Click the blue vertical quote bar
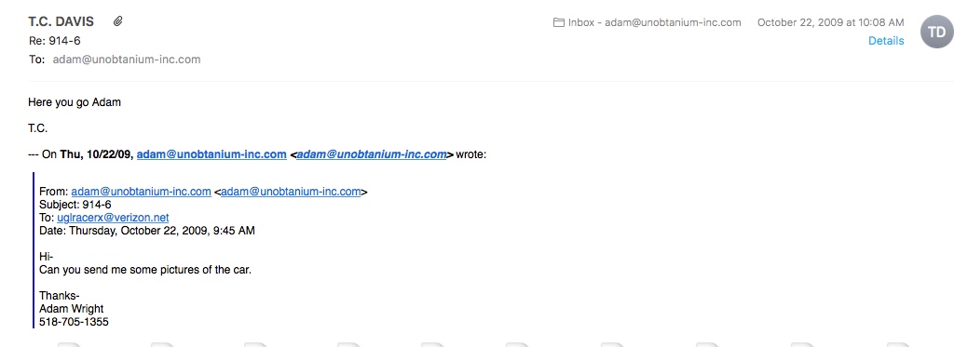 pos(34,250)
